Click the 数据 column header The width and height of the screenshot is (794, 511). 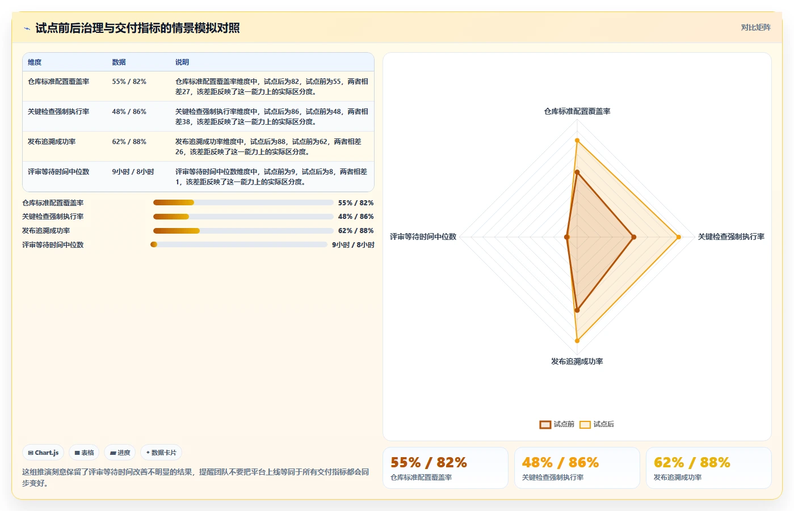coord(119,62)
